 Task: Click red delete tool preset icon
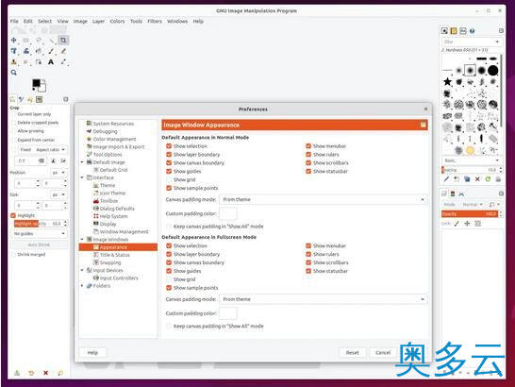point(45,373)
